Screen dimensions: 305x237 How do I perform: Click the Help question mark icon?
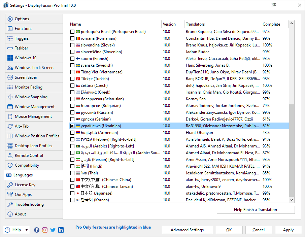pos(7,230)
